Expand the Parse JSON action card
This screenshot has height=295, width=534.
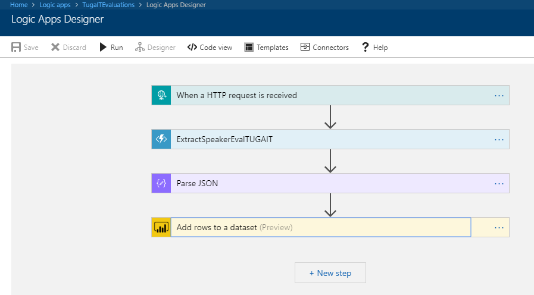330,183
